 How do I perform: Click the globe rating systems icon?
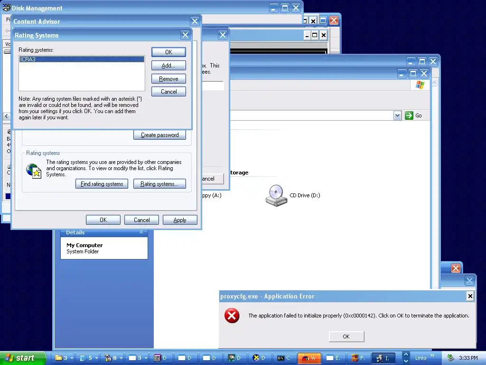point(34,171)
